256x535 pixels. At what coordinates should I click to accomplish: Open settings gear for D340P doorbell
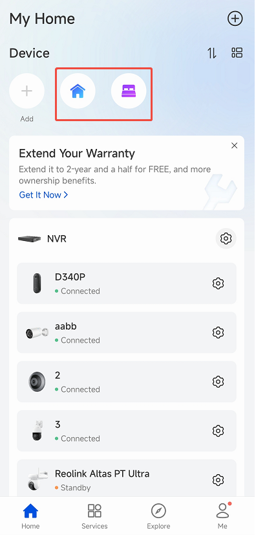218,283
